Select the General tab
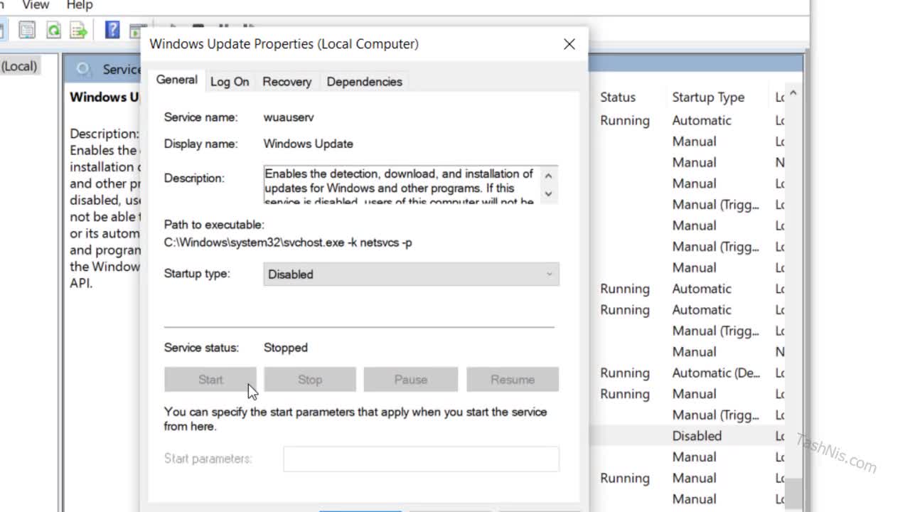Viewport: 910px width, 512px height. [x=176, y=80]
